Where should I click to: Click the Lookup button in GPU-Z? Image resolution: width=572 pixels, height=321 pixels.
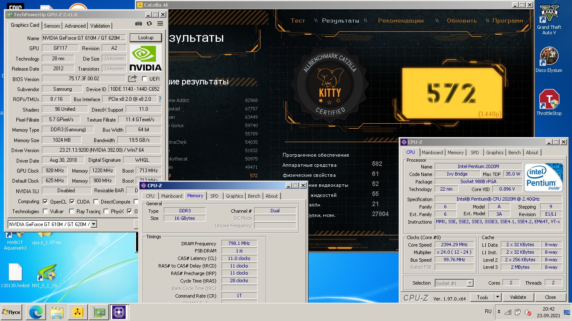(x=146, y=38)
